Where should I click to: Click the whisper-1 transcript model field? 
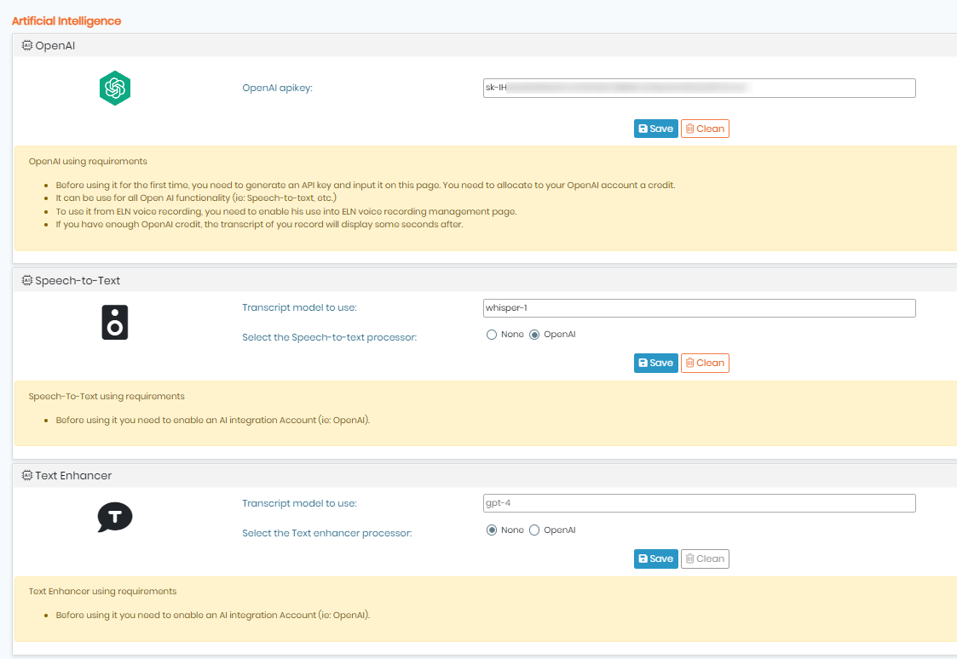click(x=699, y=308)
